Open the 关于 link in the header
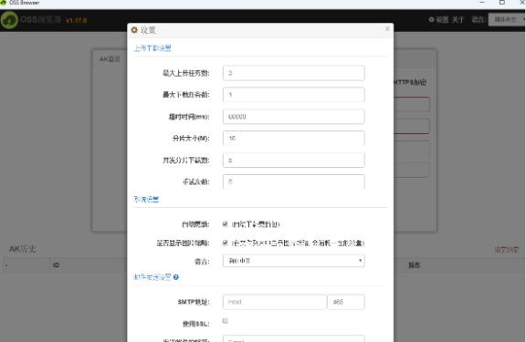 [x=458, y=20]
